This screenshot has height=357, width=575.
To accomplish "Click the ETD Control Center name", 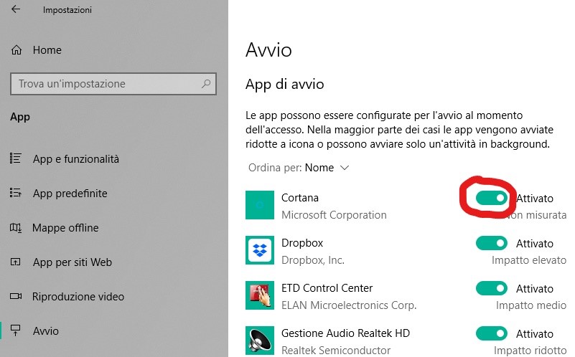I will 327,288.
